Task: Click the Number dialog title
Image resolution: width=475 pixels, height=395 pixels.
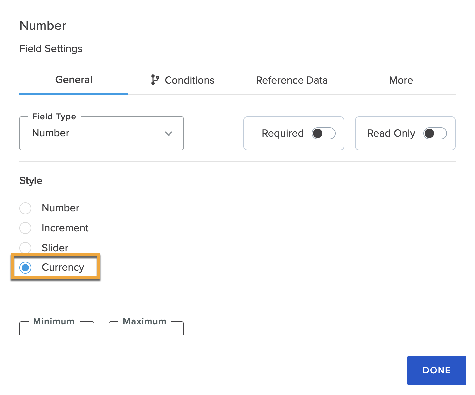Action: (x=43, y=26)
